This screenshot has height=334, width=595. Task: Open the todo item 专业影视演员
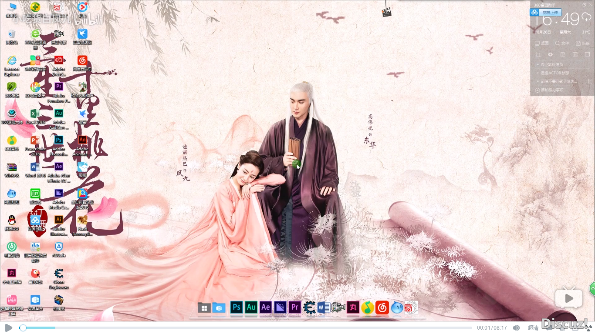tap(551, 64)
